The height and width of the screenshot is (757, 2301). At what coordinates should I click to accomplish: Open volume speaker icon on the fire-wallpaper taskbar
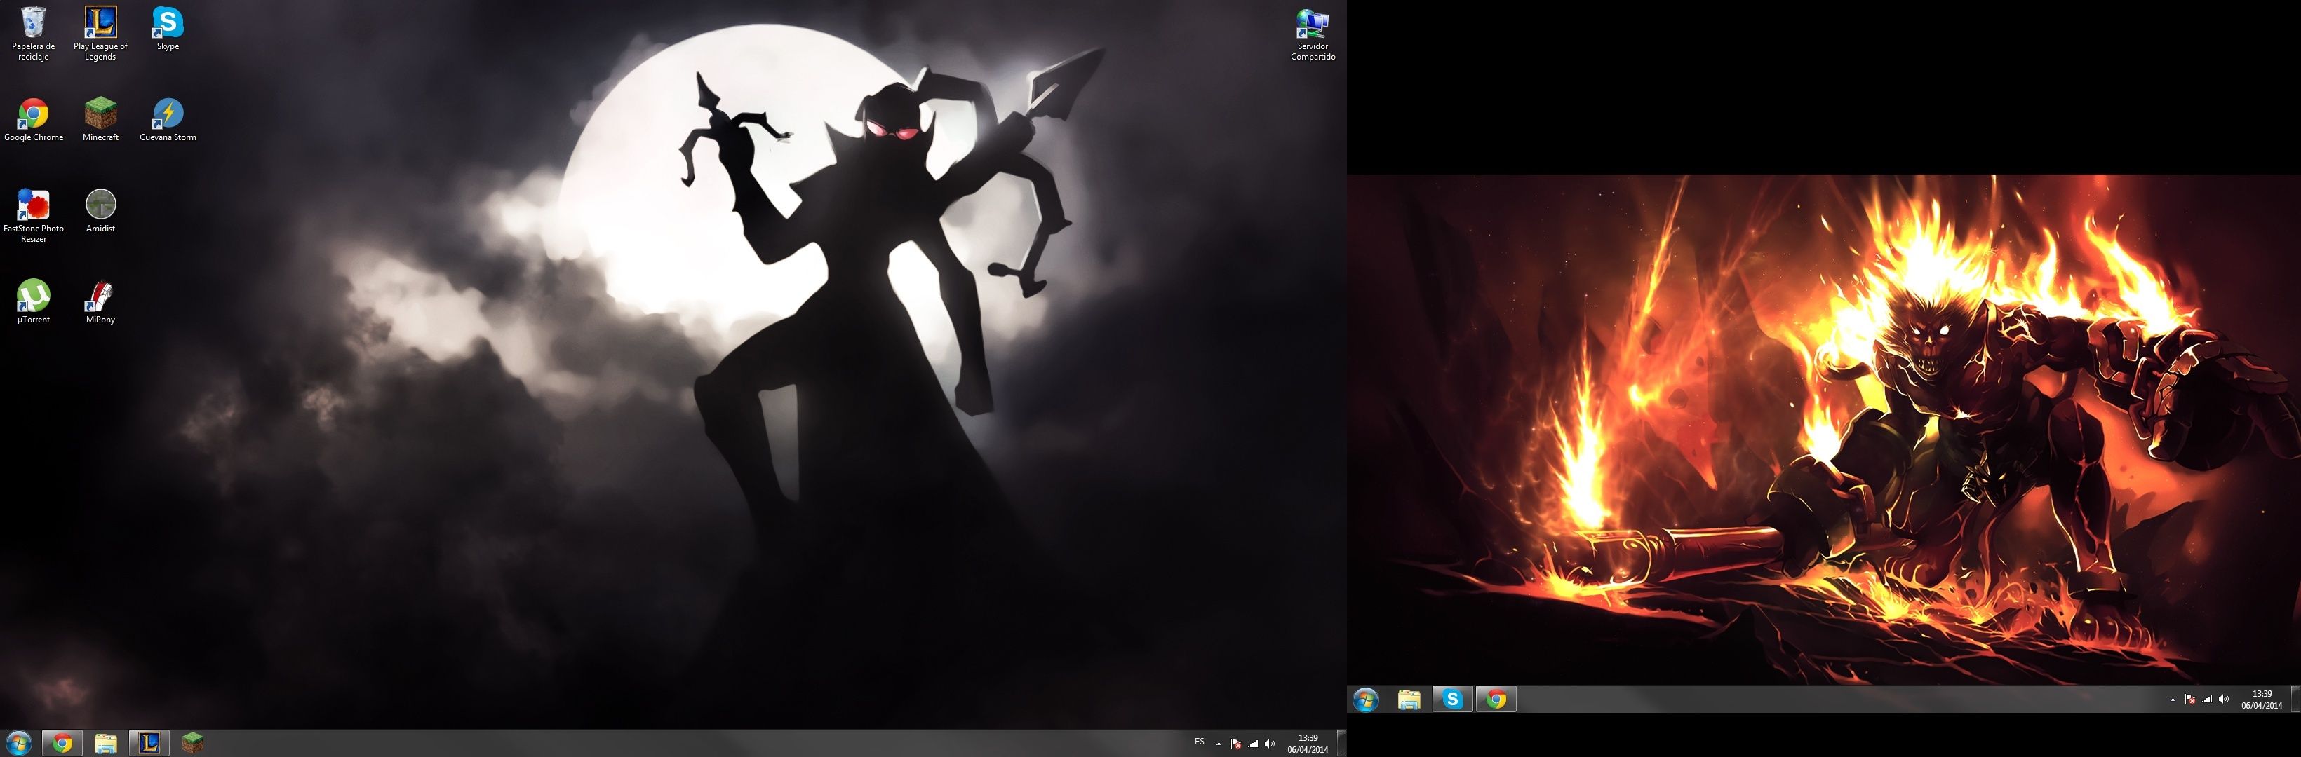pos(2224,700)
